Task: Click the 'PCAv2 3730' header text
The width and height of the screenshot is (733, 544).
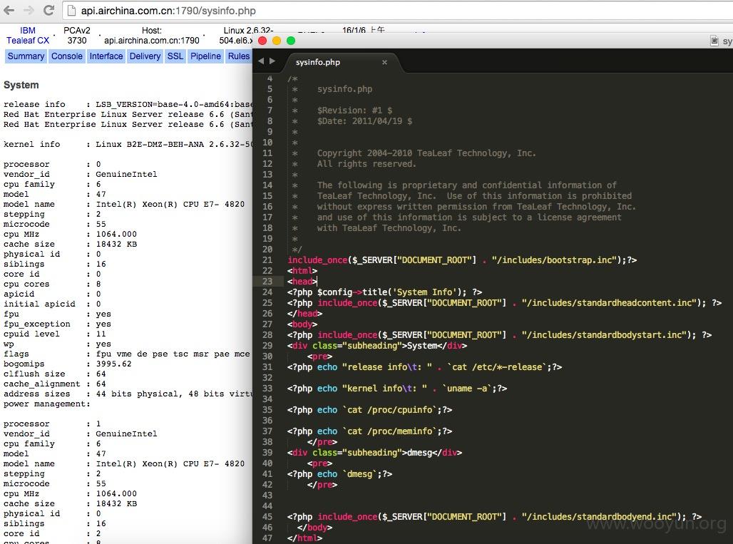Action: point(77,36)
